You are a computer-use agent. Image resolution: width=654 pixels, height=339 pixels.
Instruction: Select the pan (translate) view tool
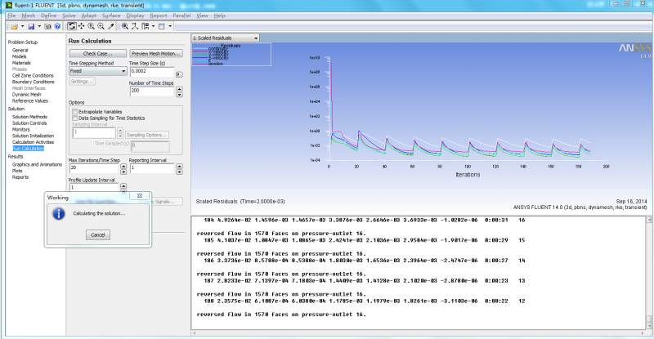tap(81, 26)
